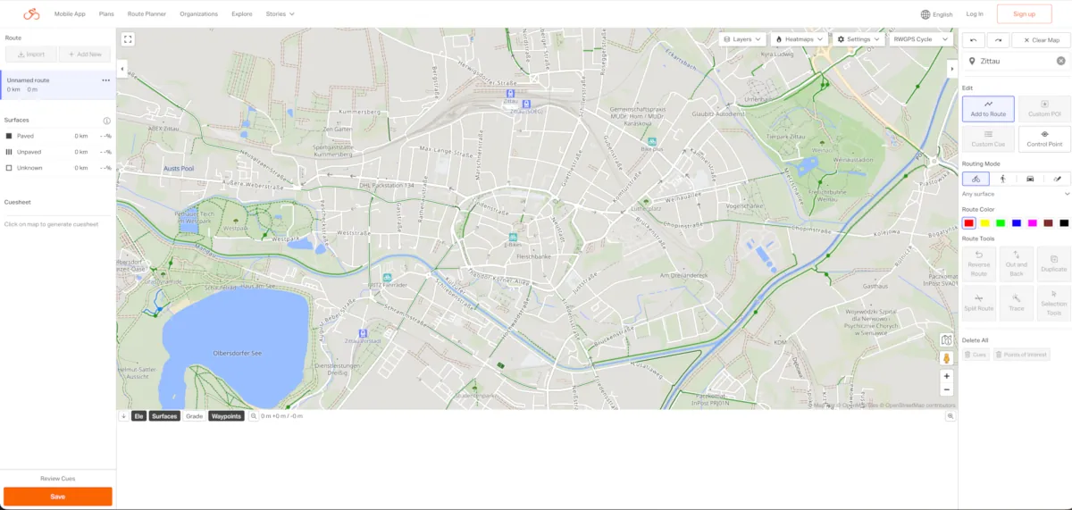The height and width of the screenshot is (510, 1072).
Task: Click the Review Cues link
Action: 58,479
